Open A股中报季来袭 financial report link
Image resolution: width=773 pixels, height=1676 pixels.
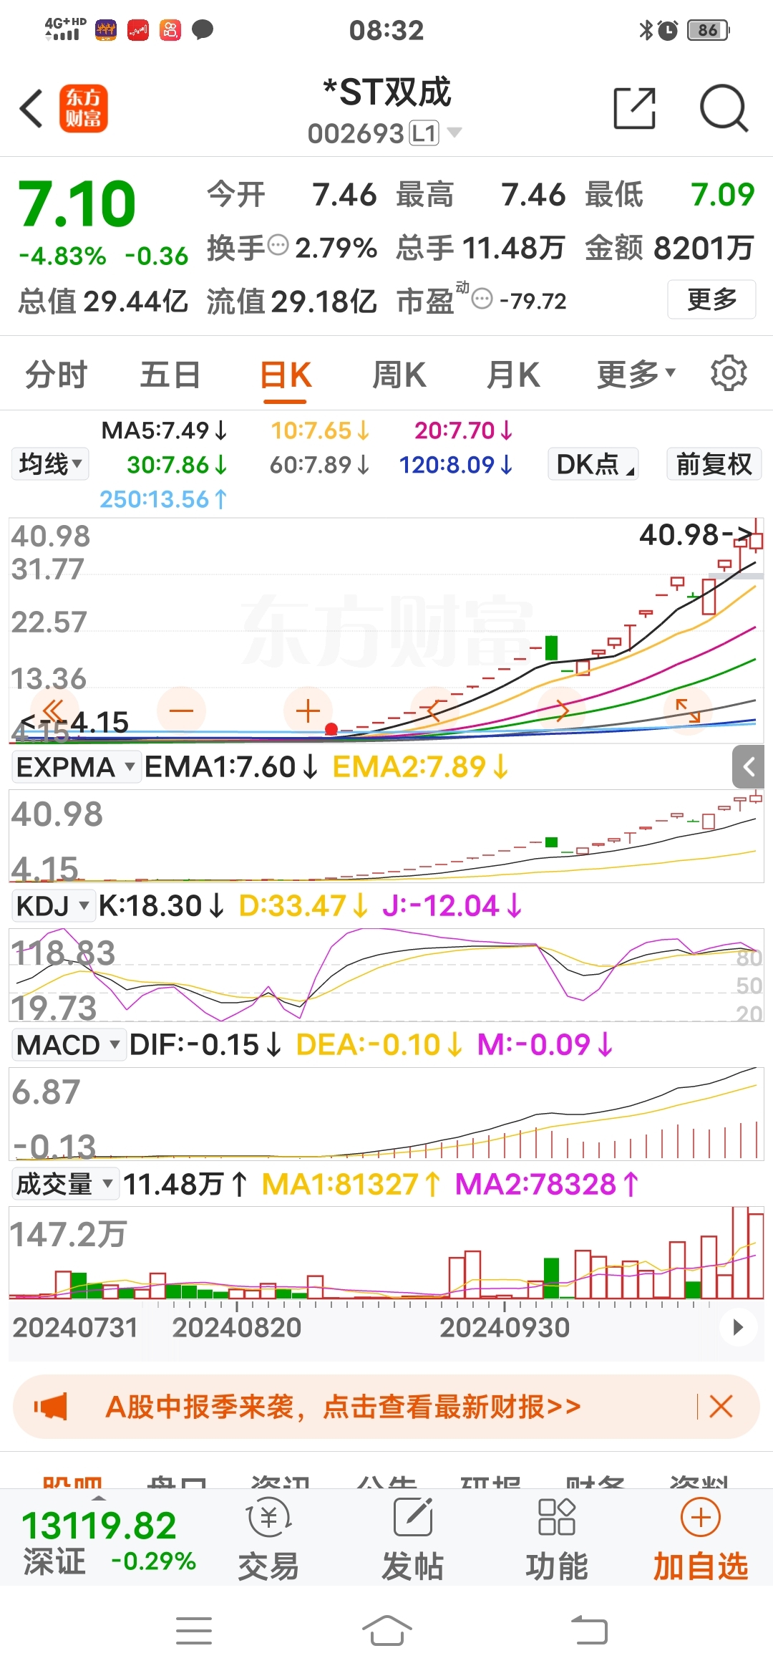(x=343, y=1407)
